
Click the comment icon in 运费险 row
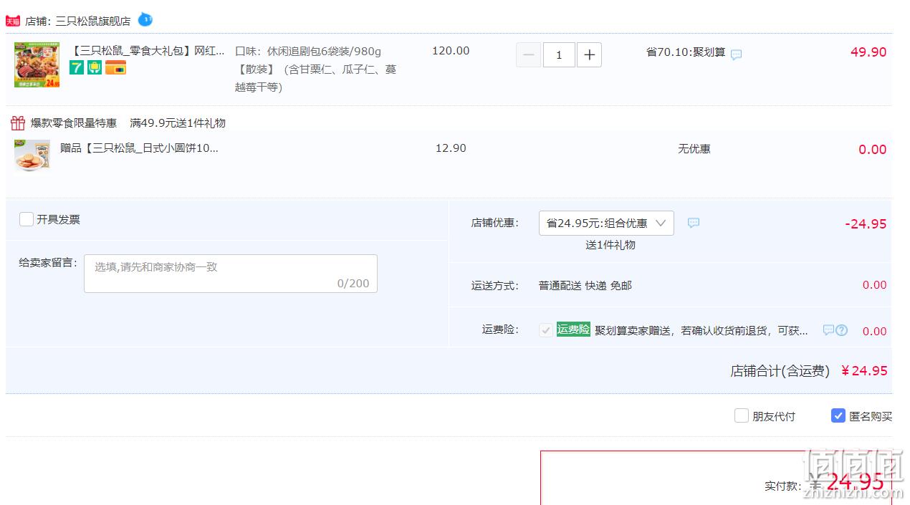pyautogui.click(x=828, y=330)
